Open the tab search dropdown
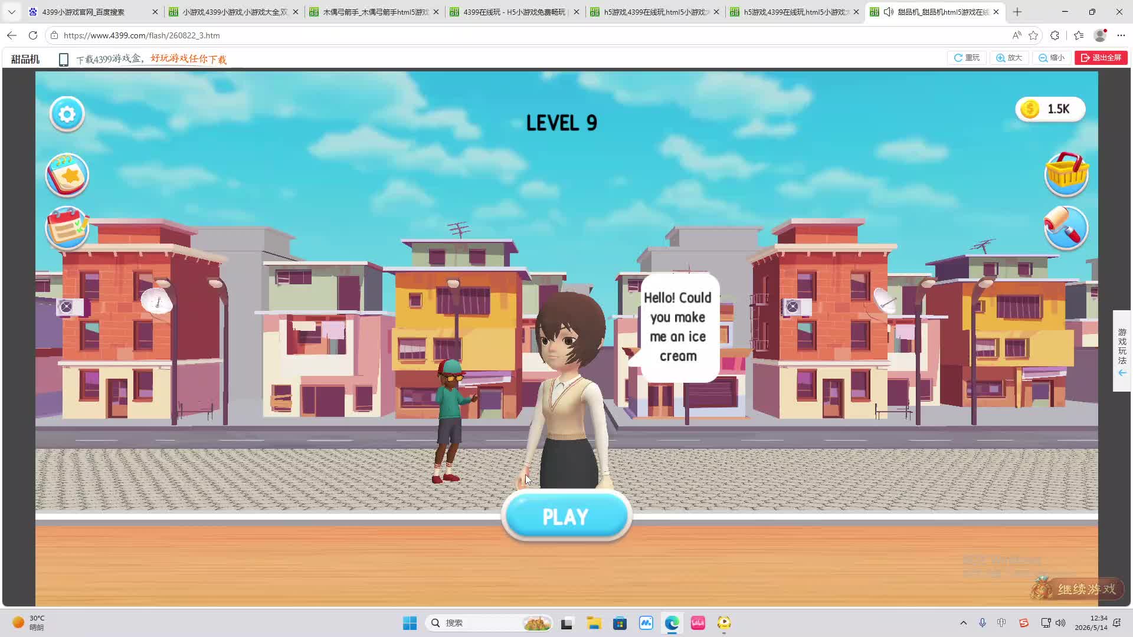 (x=11, y=12)
